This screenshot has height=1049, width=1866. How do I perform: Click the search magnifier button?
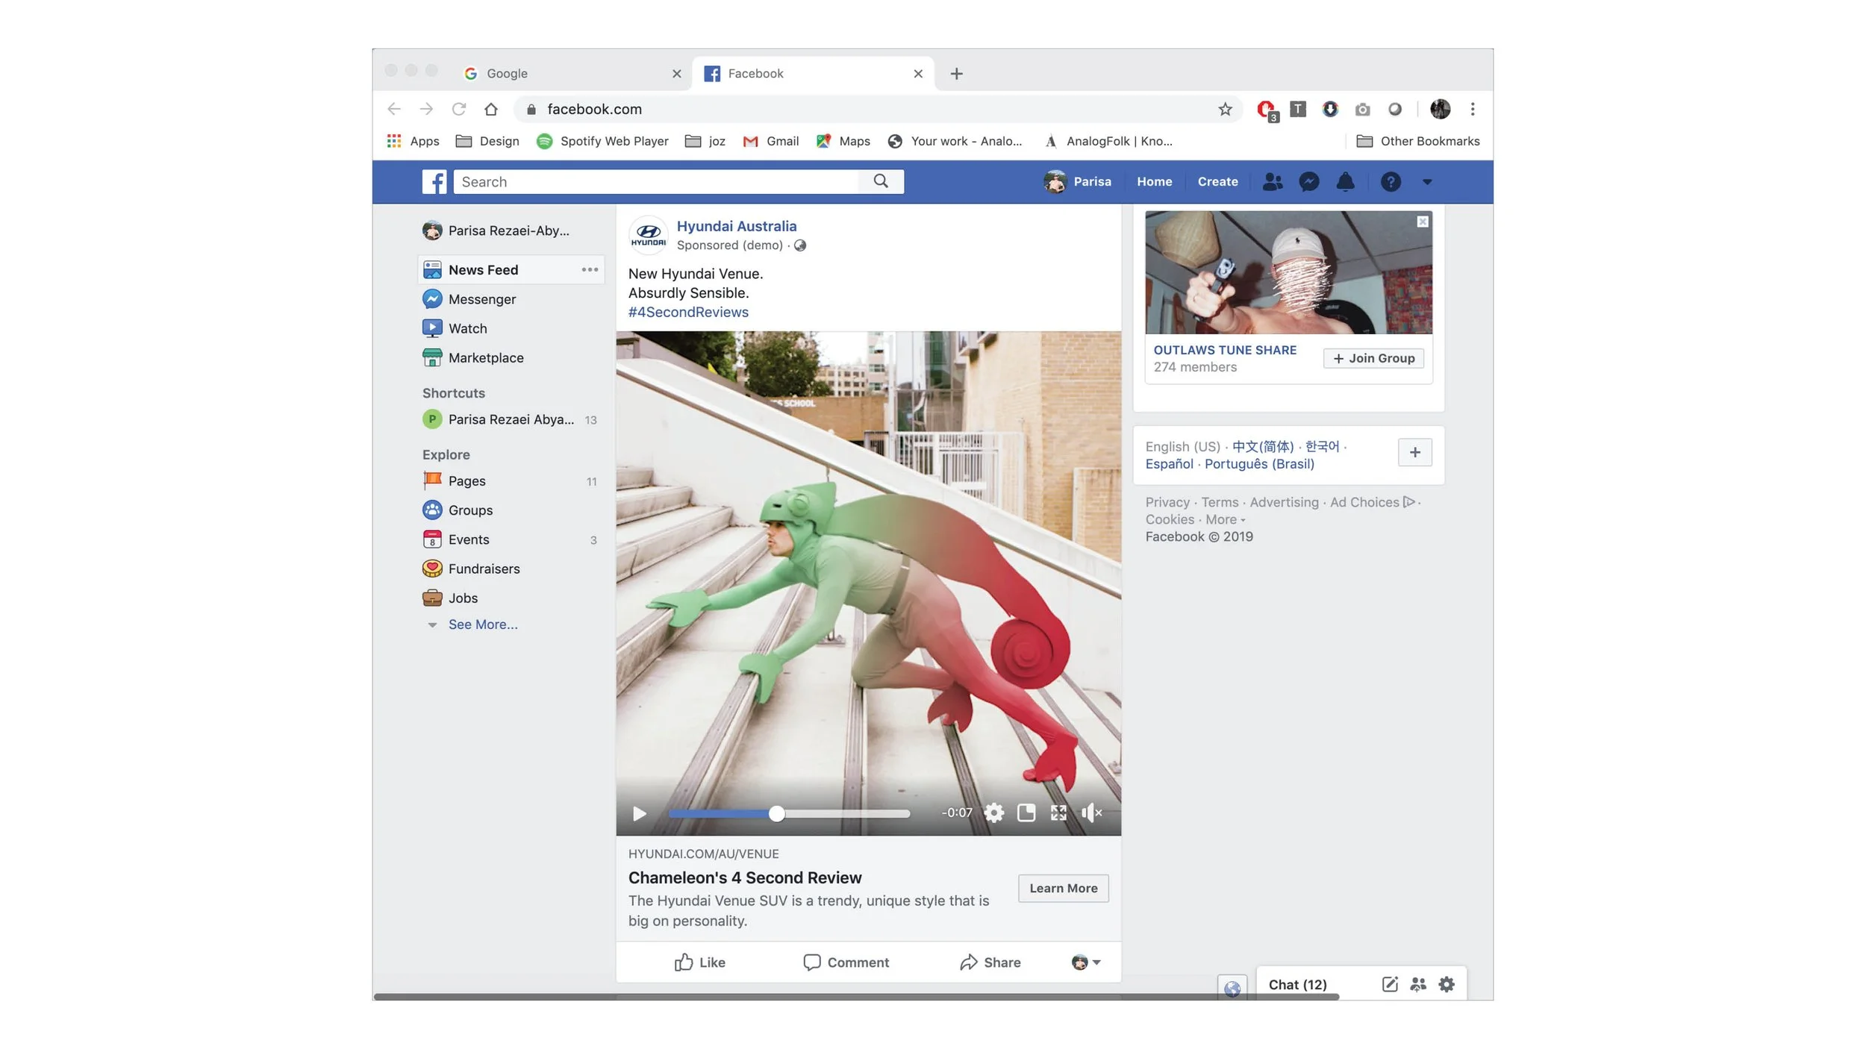pos(881,181)
